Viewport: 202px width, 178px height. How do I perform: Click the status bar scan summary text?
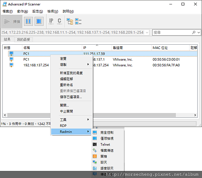point(26,124)
